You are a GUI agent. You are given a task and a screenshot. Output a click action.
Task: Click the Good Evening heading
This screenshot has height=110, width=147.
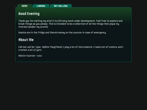coord(29,14)
